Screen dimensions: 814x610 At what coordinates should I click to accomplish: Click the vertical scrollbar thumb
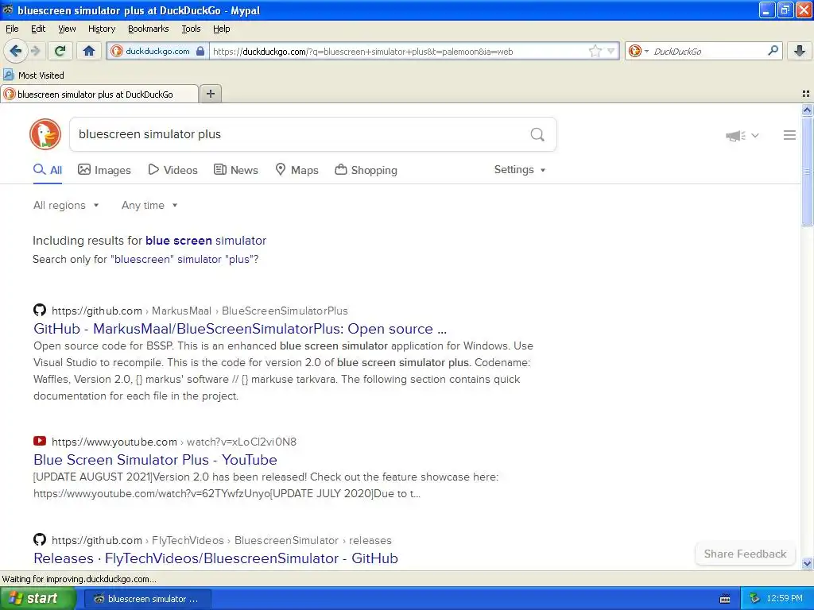point(807,172)
